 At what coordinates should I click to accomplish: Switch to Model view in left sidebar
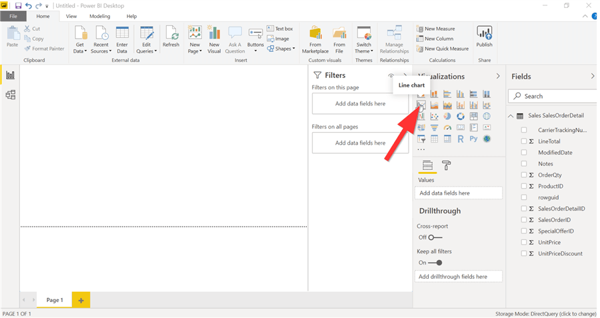coord(10,95)
